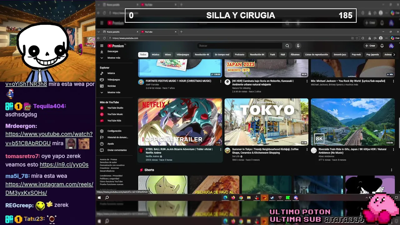
Task: Open the Instagram reels link from ma5i_78
Action: tap(49, 188)
